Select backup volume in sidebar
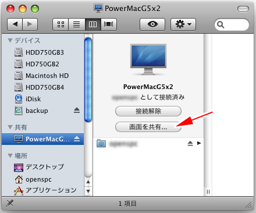Viewport: 256px width, 213px height. [x=43, y=111]
